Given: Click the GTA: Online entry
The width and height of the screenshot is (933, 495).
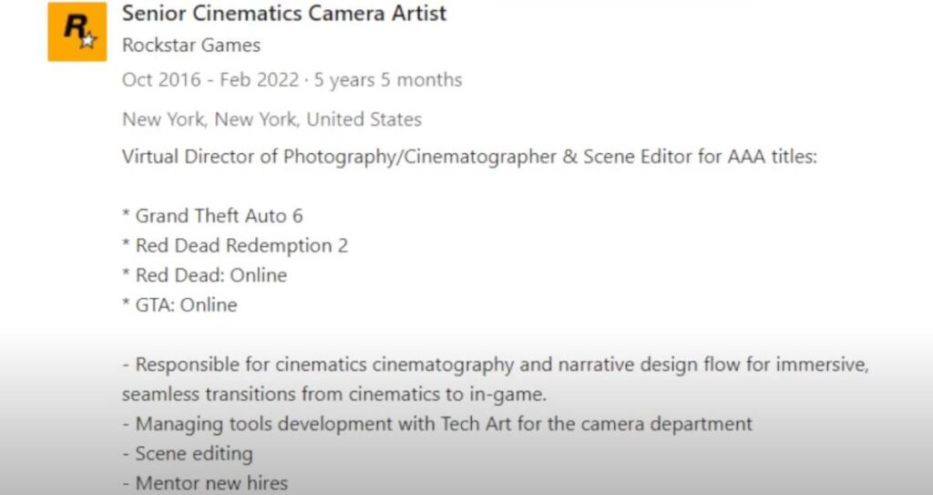Looking at the screenshot, I should 179,305.
